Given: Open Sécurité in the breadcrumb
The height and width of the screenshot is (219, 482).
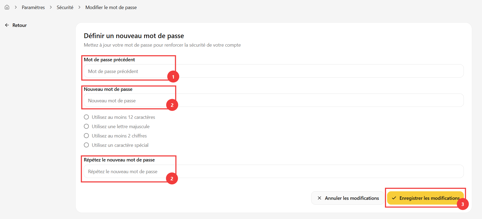Looking at the screenshot, I should [65, 7].
